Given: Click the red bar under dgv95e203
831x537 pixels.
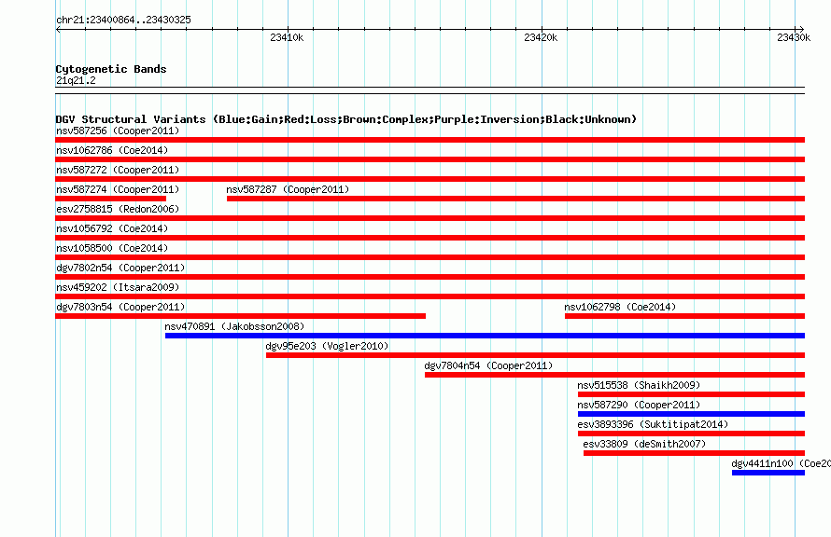Looking at the screenshot, I should click(x=535, y=355).
